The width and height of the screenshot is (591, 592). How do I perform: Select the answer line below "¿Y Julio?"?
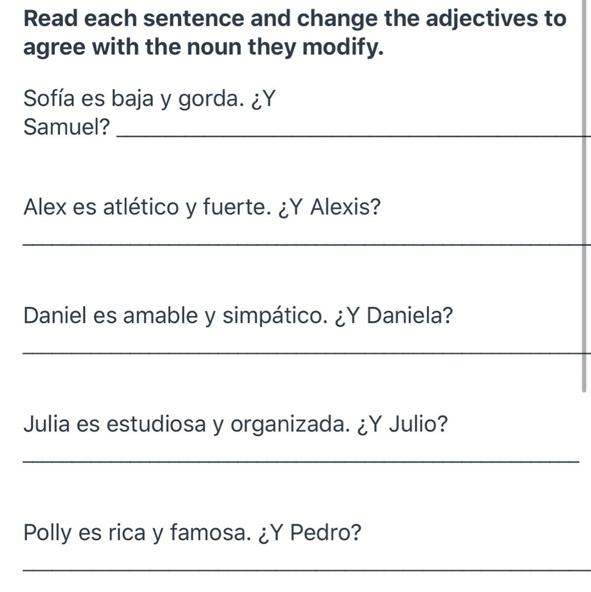coord(301,460)
